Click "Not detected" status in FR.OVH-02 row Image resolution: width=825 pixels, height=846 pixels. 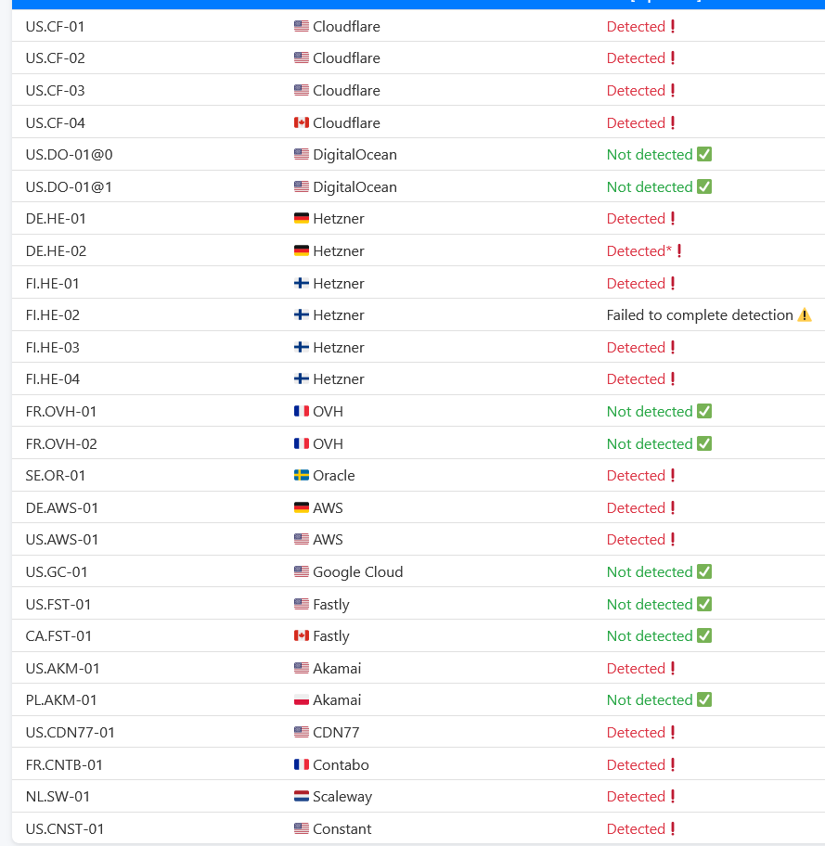pyautogui.click(x=650, y=444)
